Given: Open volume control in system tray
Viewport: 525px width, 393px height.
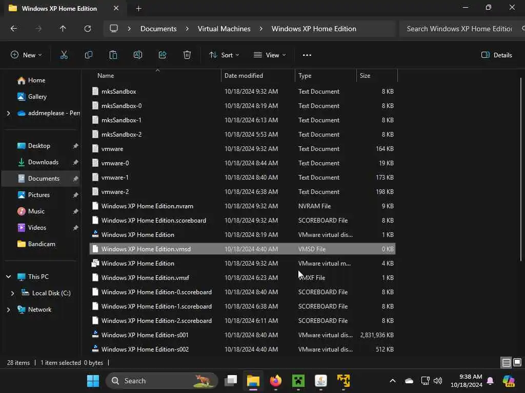Looking at the screenshot, I should 438,381.
